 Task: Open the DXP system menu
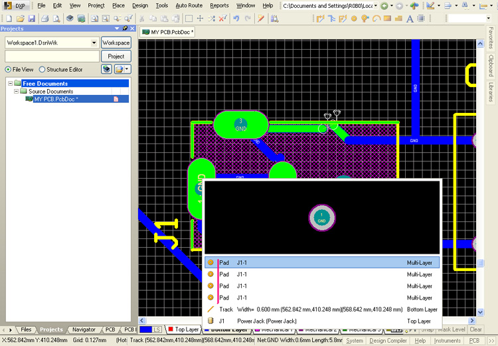tap(16, 5)
